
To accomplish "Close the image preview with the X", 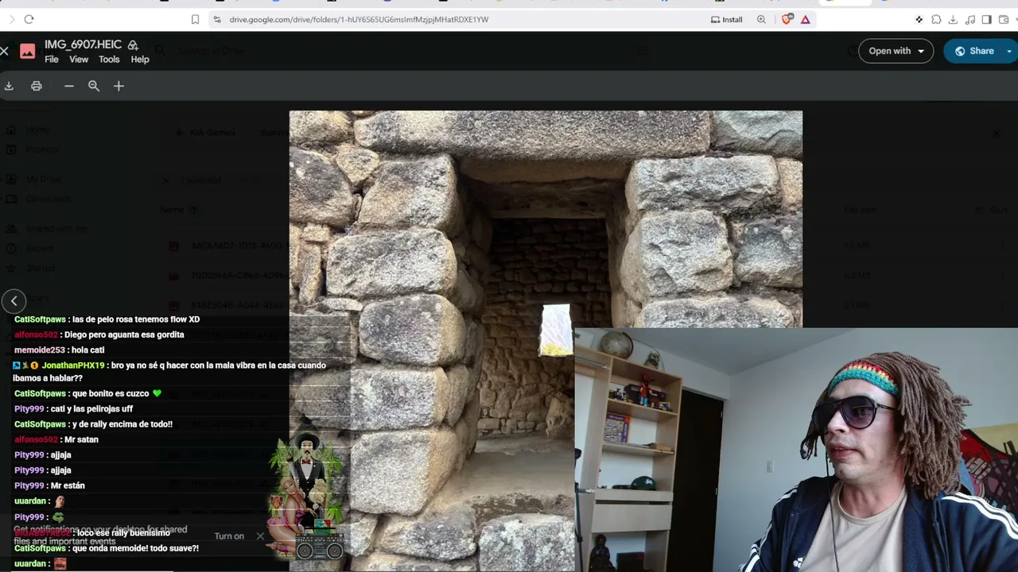I will click(4, 52).
